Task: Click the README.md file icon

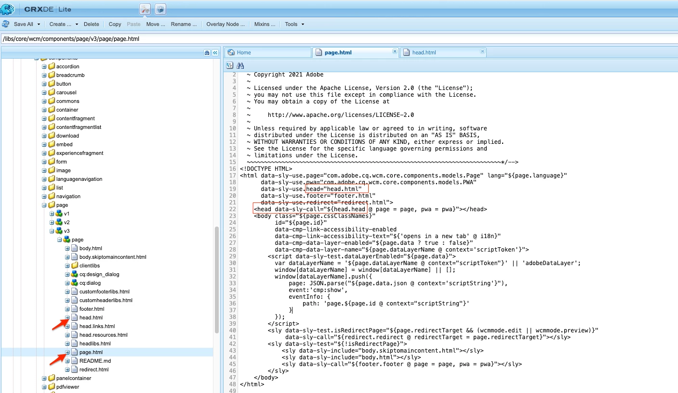Action: click(x=75, y=361)
